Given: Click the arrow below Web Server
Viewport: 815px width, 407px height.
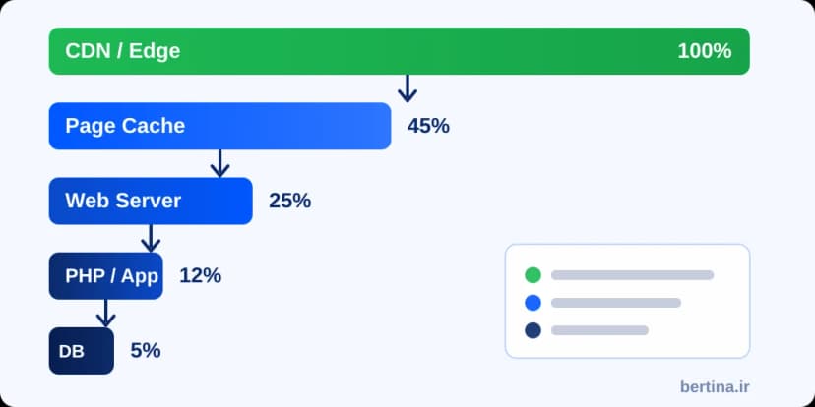Looking at the screenshot, I should click(x=151, y=238).
